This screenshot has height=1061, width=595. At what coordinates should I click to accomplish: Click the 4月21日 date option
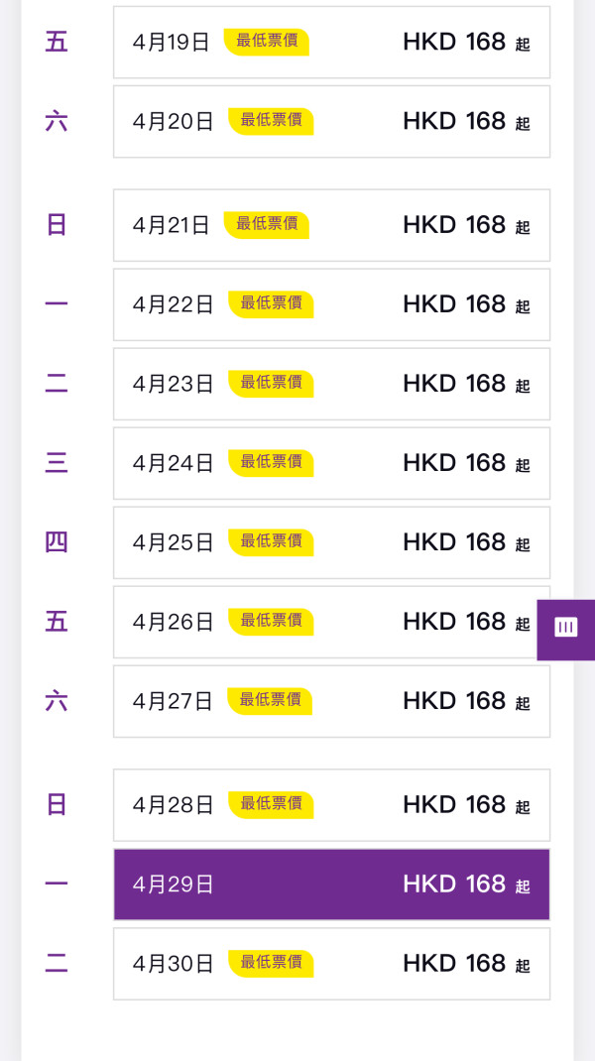[331, 225]
